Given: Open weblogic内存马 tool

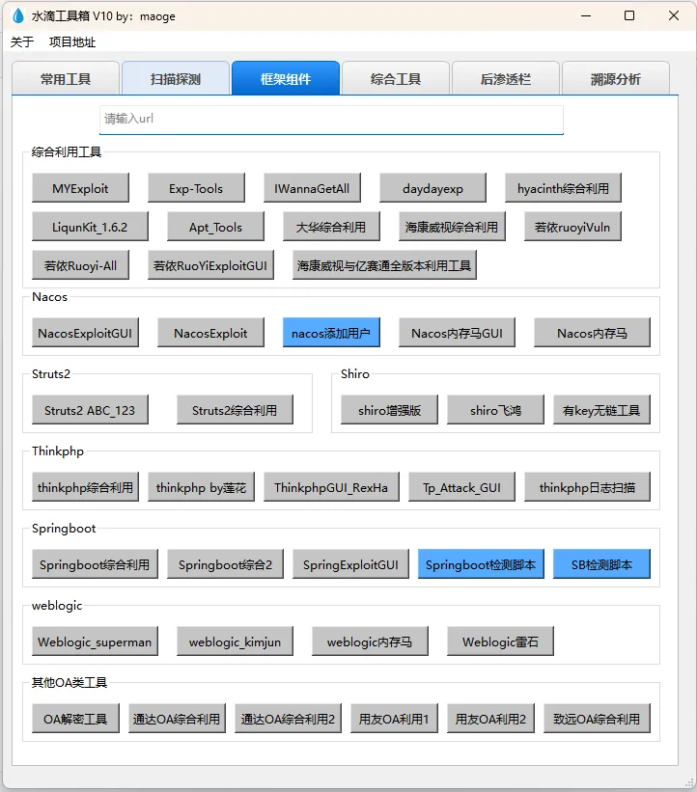Looking at the screenshot, I should point(370,642).
